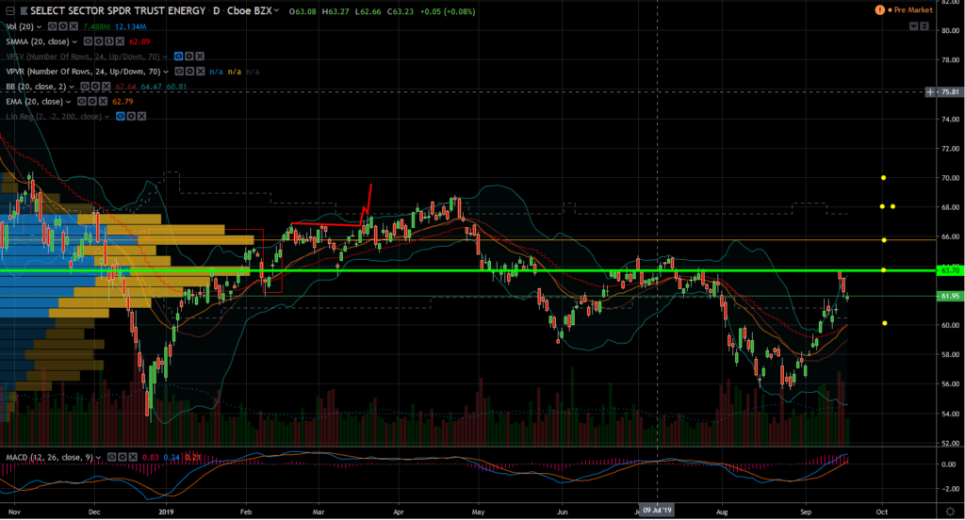Toggle visibility of SMMA (20, close)
Viewport: 965px width, 520px height.
pos(88,41)
